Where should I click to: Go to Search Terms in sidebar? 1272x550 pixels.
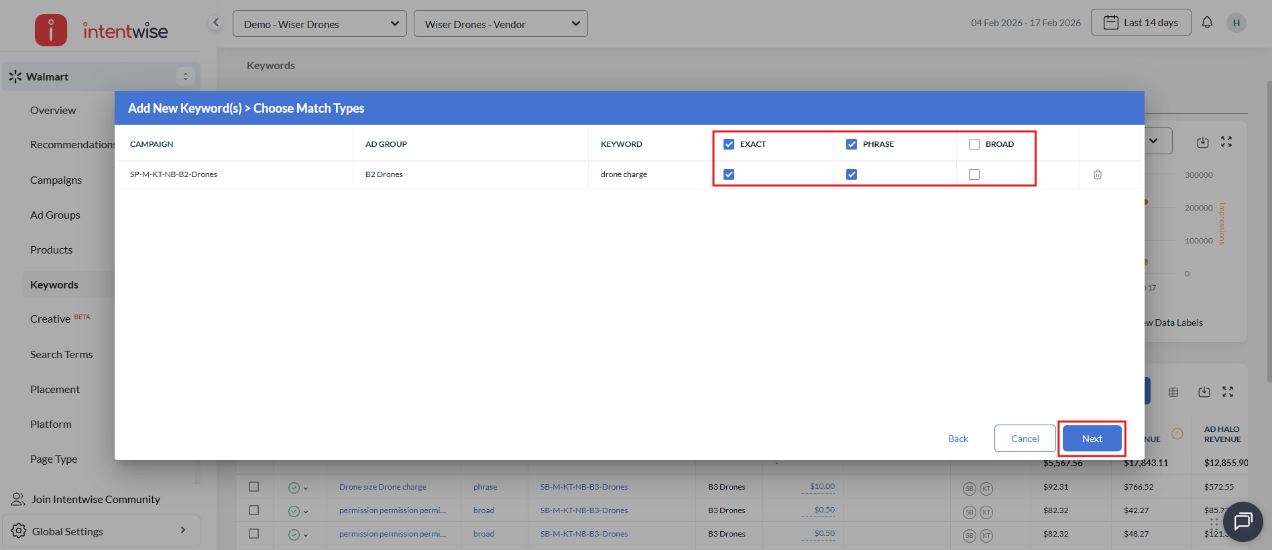[62, 354]
